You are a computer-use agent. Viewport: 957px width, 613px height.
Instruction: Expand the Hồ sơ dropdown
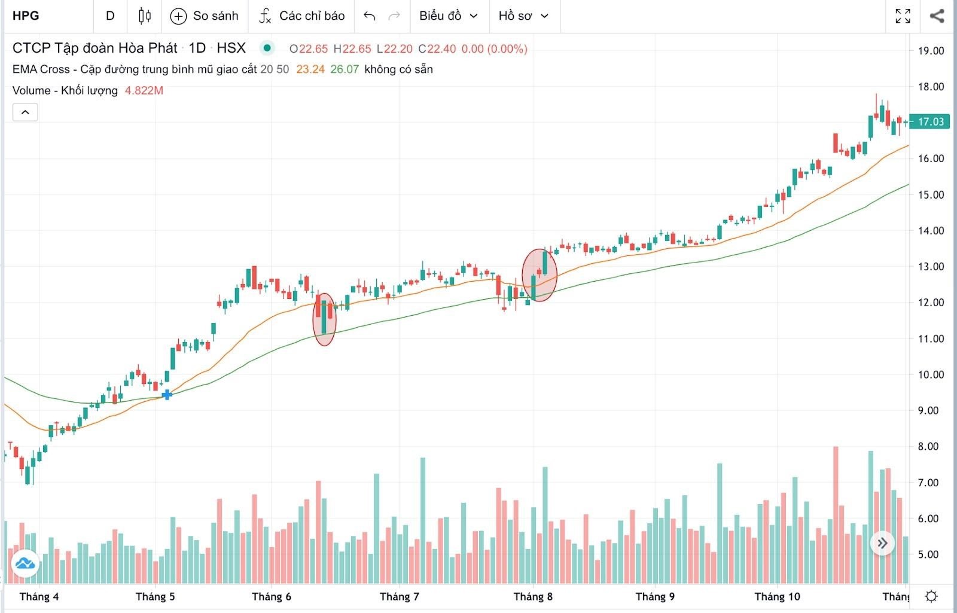coord(524,16)
